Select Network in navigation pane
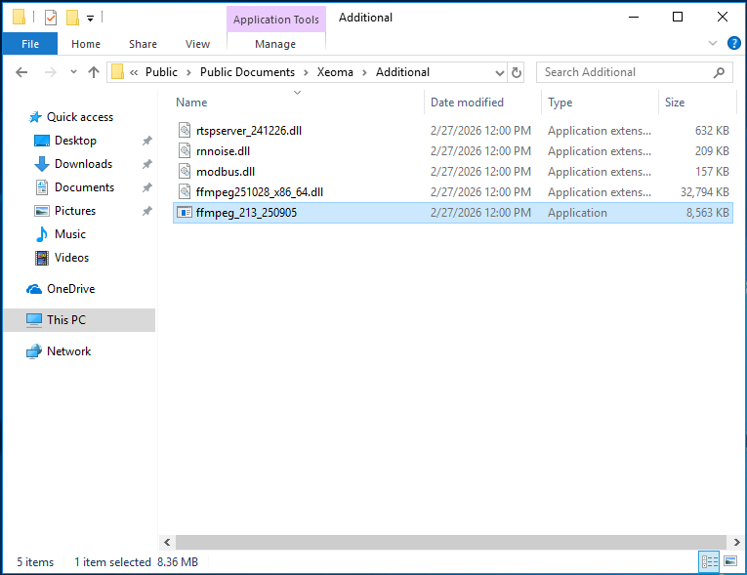 pos(68,351)
